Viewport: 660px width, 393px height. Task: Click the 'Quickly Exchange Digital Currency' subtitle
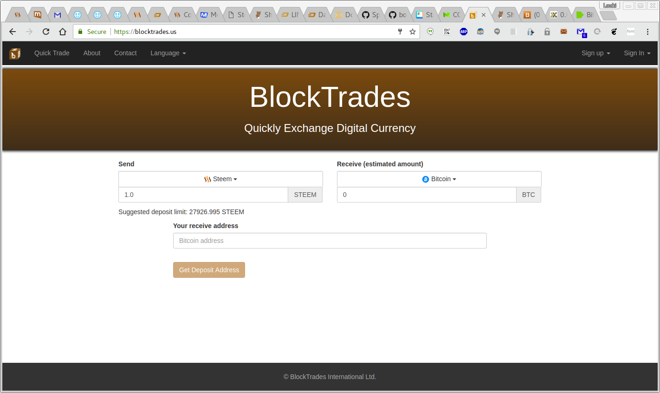tap(330, 128)
